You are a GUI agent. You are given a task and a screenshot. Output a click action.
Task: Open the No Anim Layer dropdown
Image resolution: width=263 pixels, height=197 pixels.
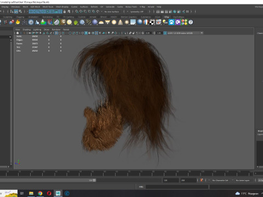click(x=243, y=180)
